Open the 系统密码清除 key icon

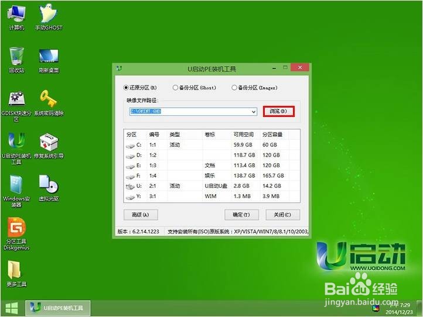[x=49, y=103]
